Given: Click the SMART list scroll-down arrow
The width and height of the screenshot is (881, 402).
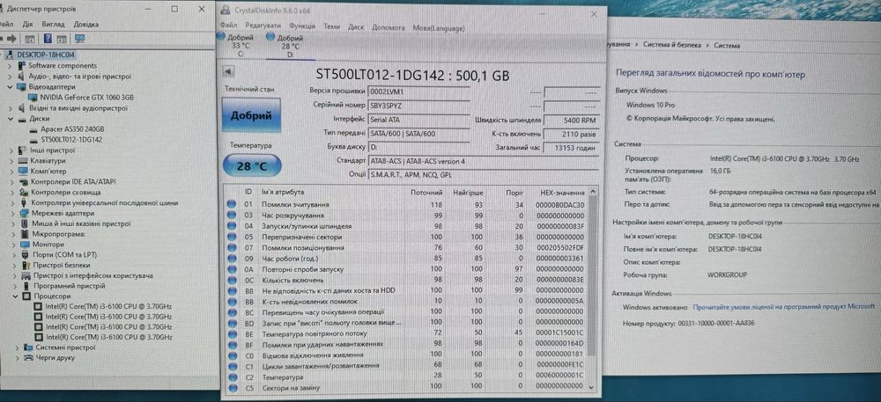Looking at the screenshot, I should click(x=591, y=387).
